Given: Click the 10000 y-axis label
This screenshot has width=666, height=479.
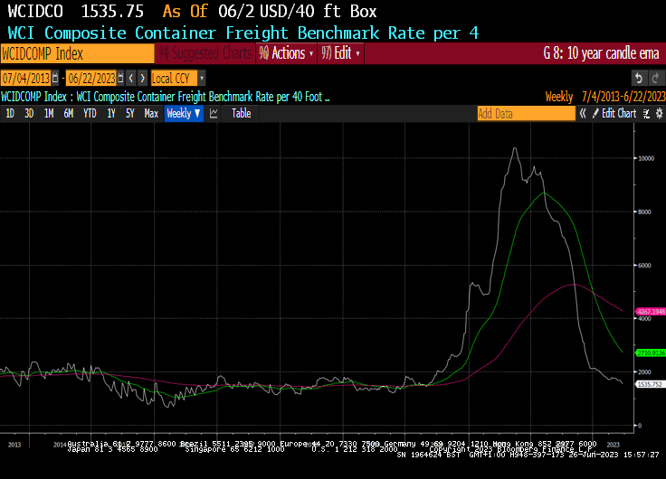Looking at the screenshot, I should [x=646, y=158].
